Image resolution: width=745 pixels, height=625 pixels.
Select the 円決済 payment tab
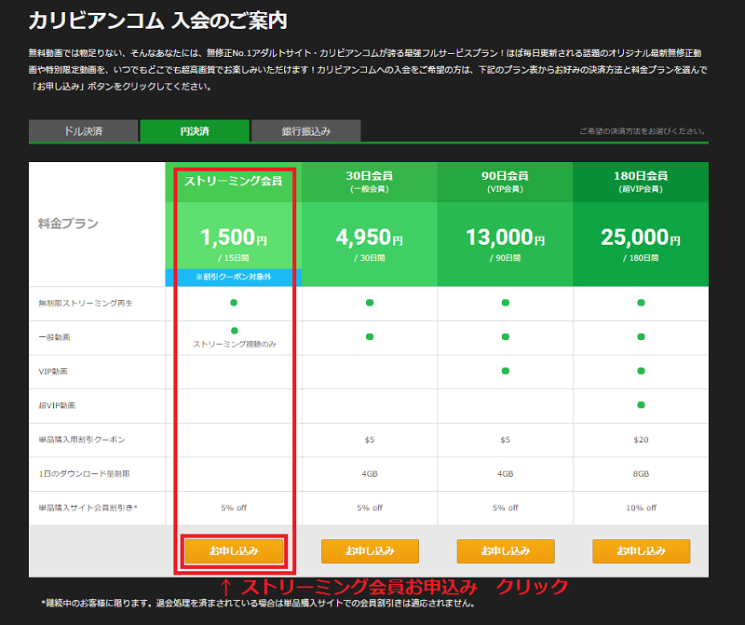tap(194, 131)
